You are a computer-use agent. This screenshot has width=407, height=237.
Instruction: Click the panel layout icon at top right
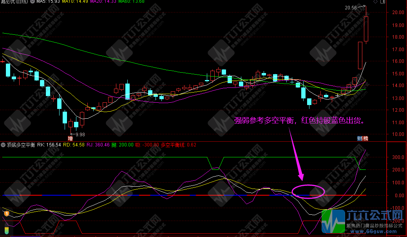tap(383, 2)
